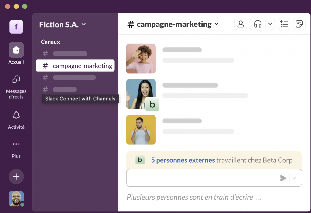Open your user profile avatar
The width and height of the screenshot is (311, 213).
(x=16, y=199)
